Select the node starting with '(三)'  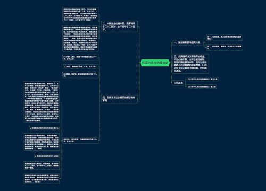[80, 75]
